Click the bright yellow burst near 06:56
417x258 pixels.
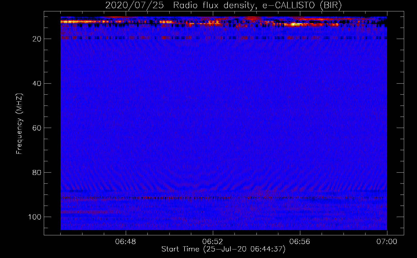[296, 25]
